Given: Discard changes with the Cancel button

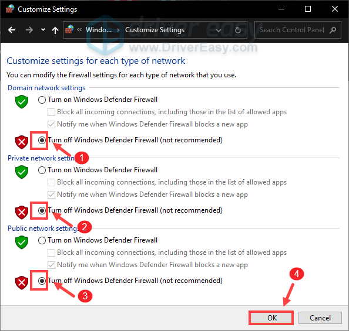Looking at the screenshot, I should [x=320, y=318].
